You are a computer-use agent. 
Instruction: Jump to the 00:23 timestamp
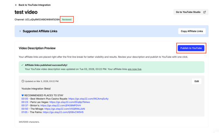[x=25, y=102]
